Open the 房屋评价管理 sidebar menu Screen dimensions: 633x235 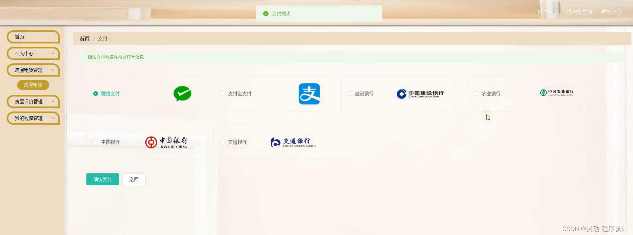(33, 101)
